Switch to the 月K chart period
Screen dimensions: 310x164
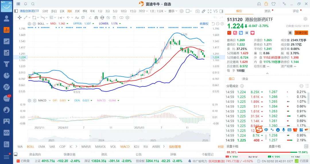click(x=77, y=11)
